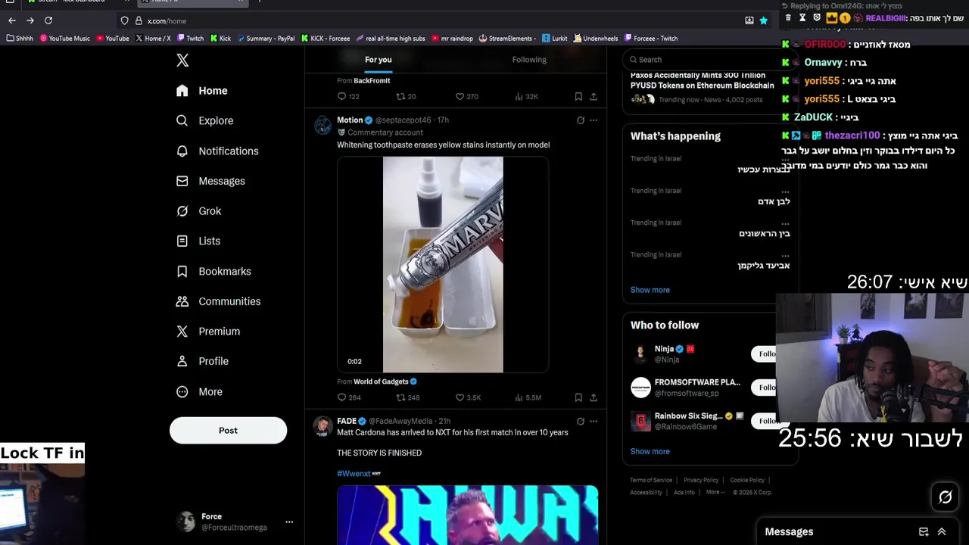The image size is (969, 545).
Task: Open the #Wwenxt hashtag link
Action: [354, 474]
